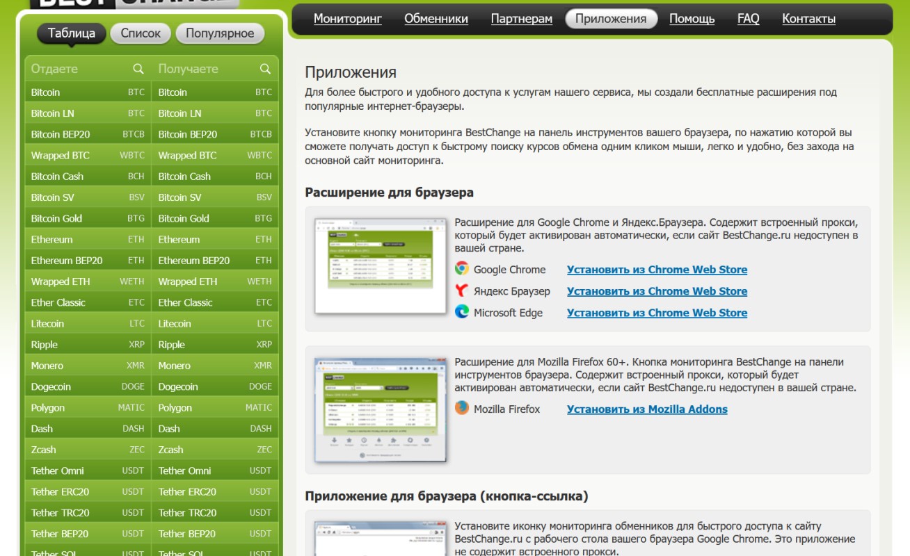Select Bitcoin Cash in the Получаете column
This screenshot has height=556, width=910.
pyautogui.click(x=215, y=176)
